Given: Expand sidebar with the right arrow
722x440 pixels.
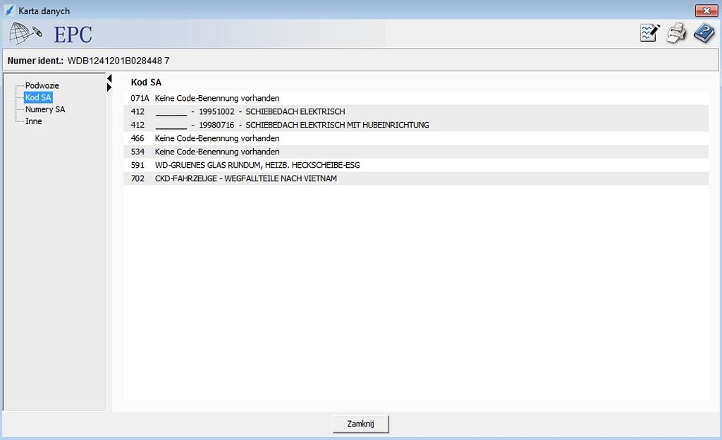Looking at the screenshot, I should [x=109, y=87].
